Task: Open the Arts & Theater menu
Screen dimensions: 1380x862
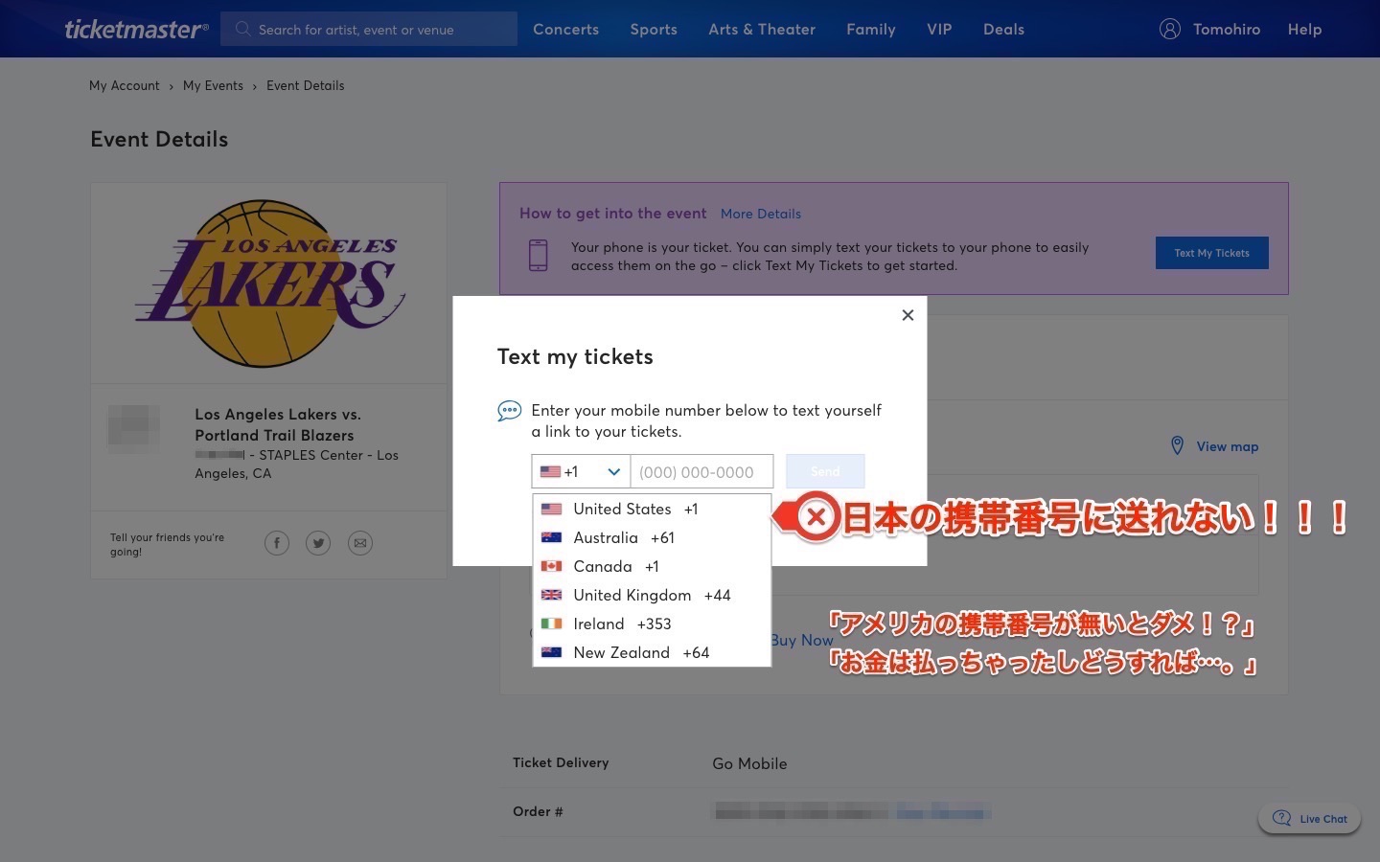Action: coord(762,29)
